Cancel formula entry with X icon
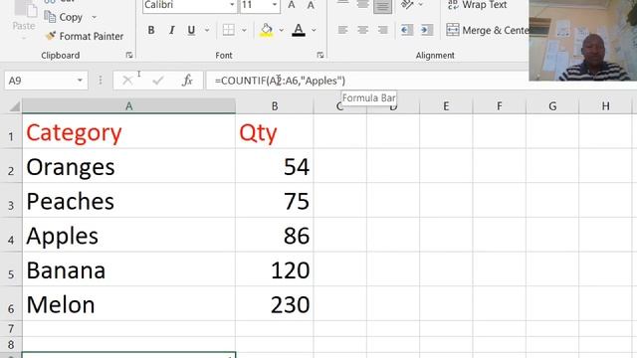Viewport: 637px width, 358px height. coord(127,81)
